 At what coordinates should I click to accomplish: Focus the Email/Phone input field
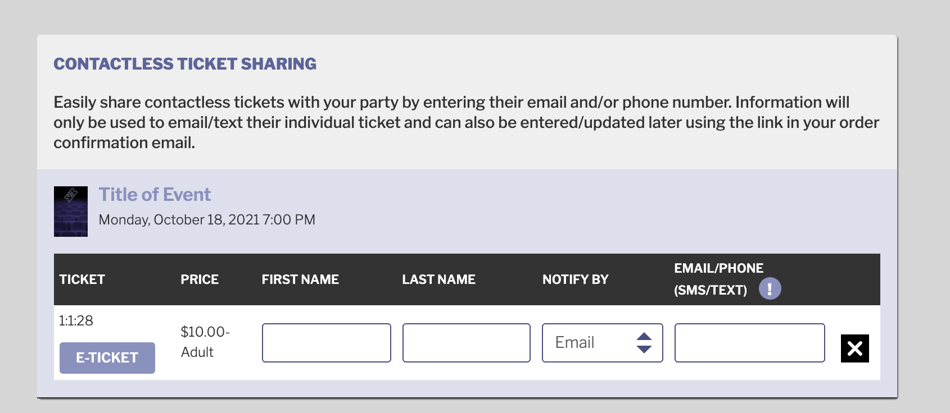click(750, 343)
